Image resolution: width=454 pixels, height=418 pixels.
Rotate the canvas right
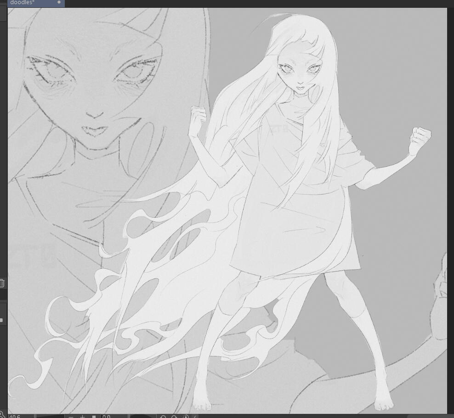click(174, 417)
